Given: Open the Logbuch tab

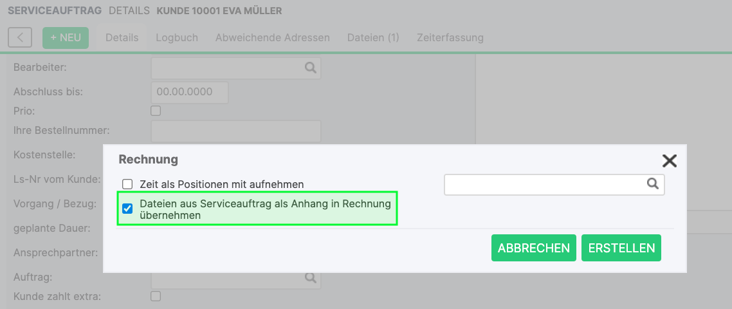Looking at the screenshot, I should [177, 37].
